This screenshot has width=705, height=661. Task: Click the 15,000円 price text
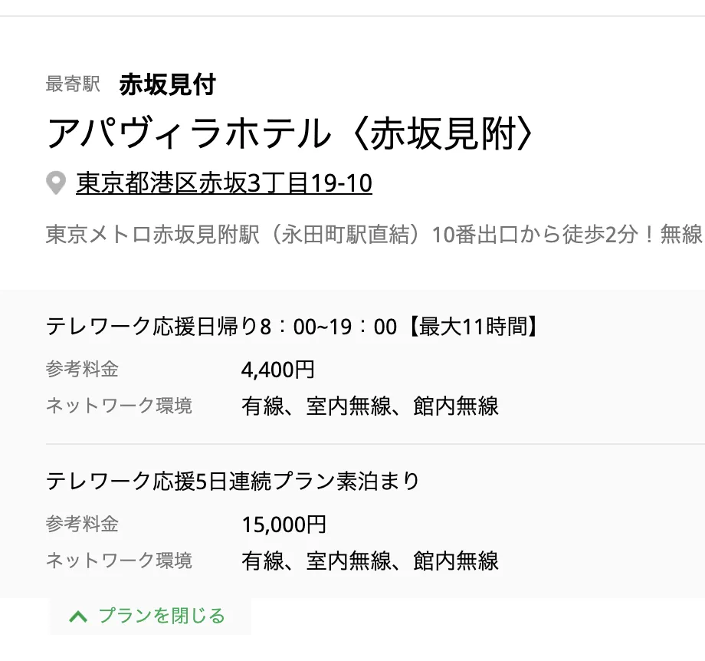[x=284, y=524]
